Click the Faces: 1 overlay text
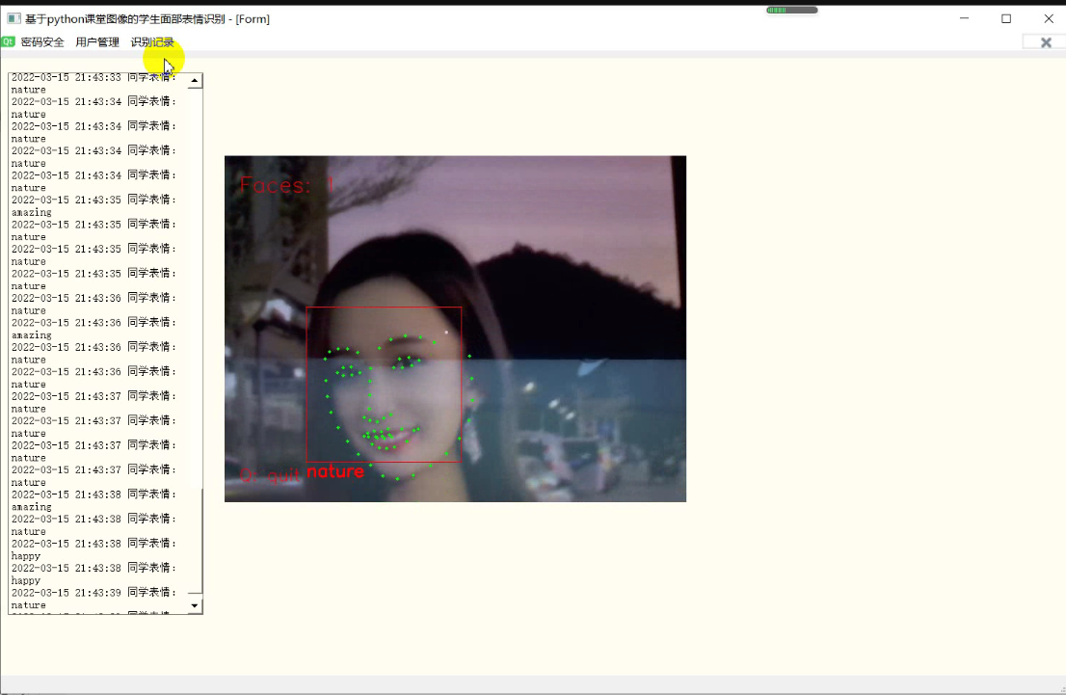 click(x=287, y=185)
